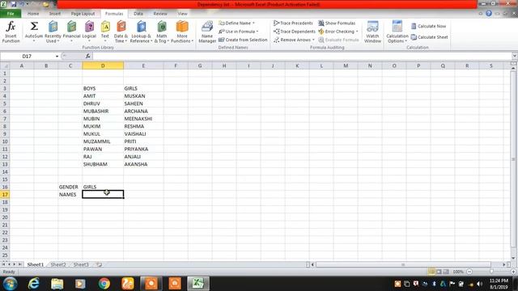The image size is (518, 291).
Task: Select column D header
Action: [103, 66]
